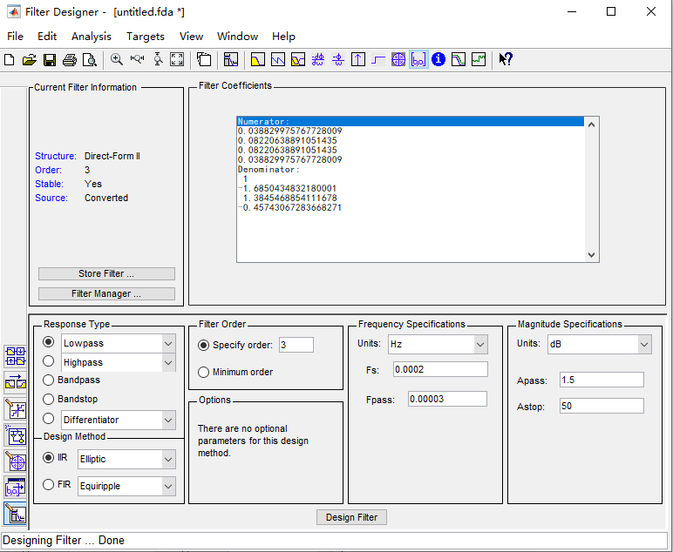Open the File menu

pos(15,37)
